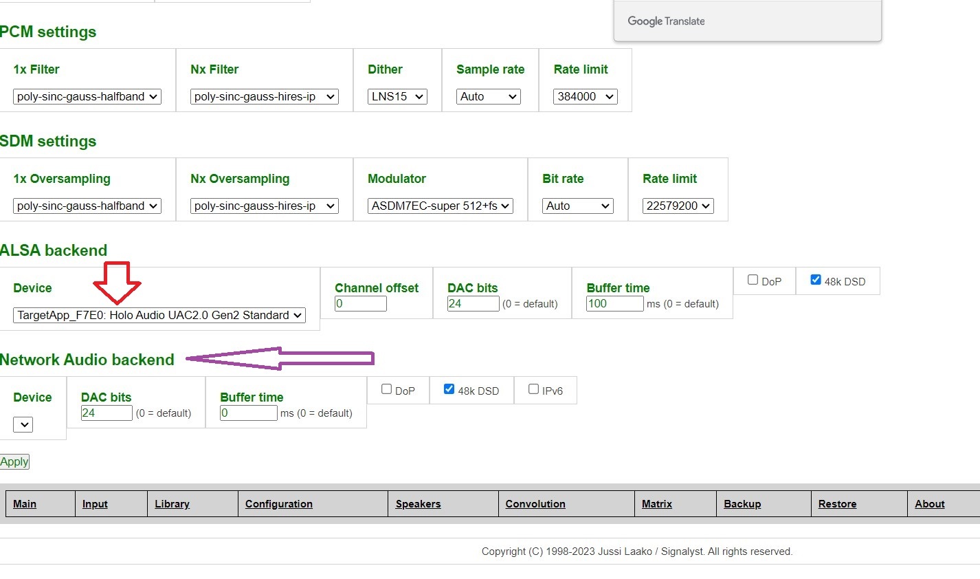
Task: Expand the Dither LNS15 dropdown
Action: [397, 97]
